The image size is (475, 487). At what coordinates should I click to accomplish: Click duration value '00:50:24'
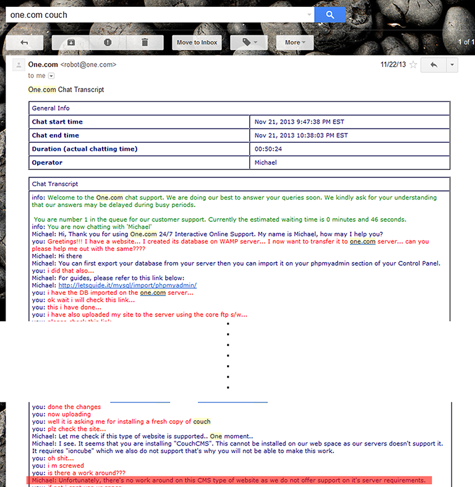268,149
